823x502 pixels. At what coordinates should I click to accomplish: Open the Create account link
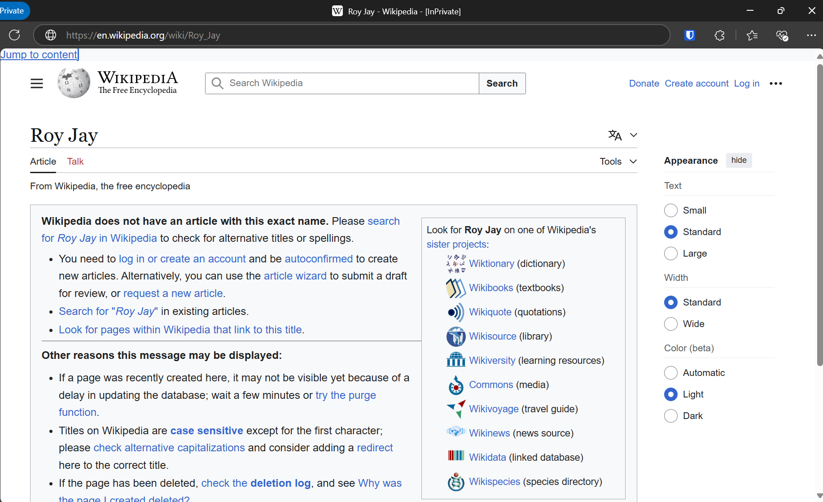coord(696,83)
